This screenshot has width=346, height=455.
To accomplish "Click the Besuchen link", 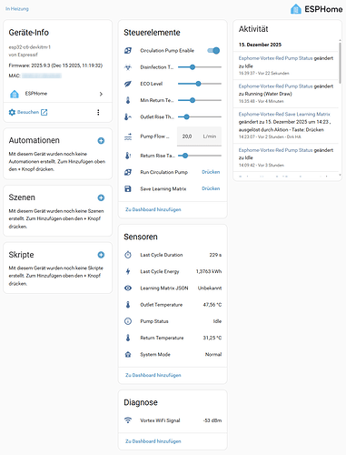I will tap(28, 112).
